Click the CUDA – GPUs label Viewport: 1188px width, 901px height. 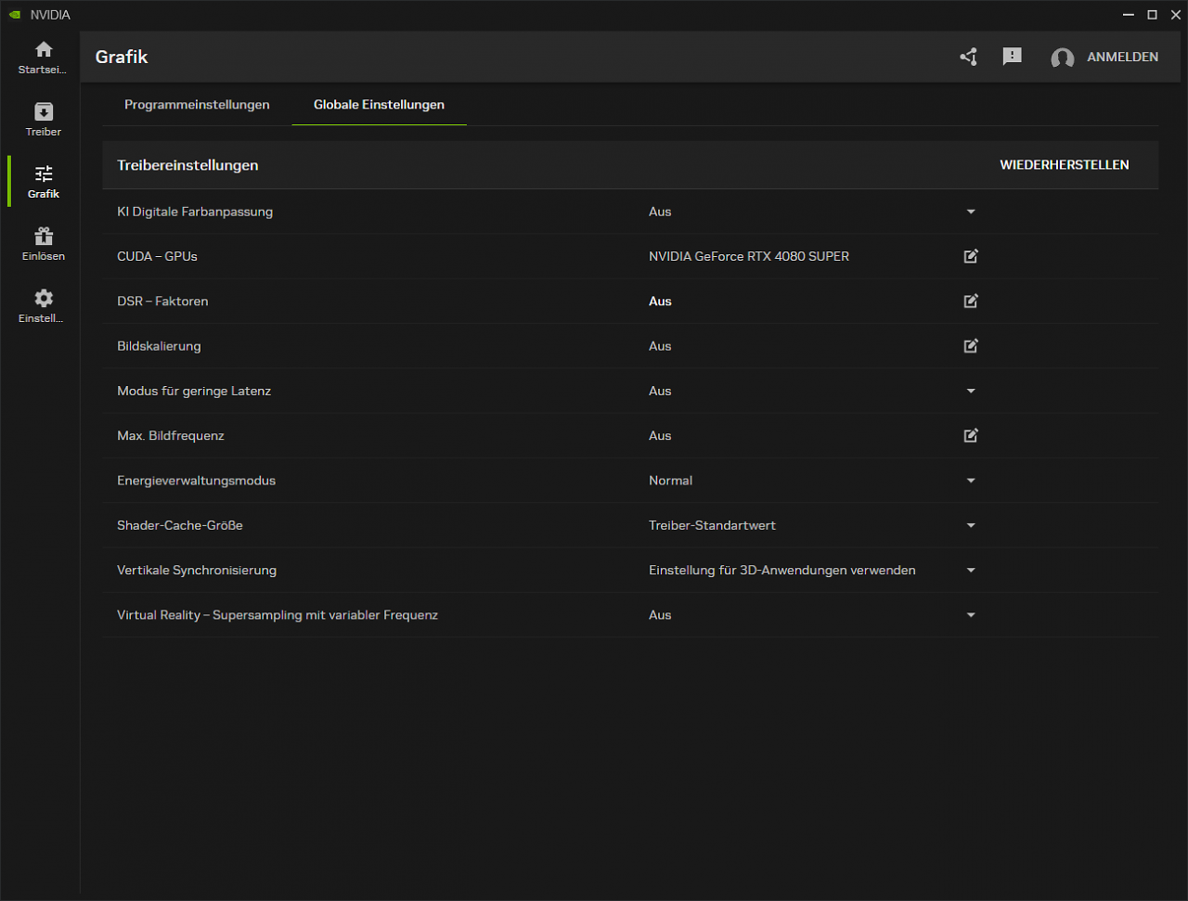tap(157, 256)
